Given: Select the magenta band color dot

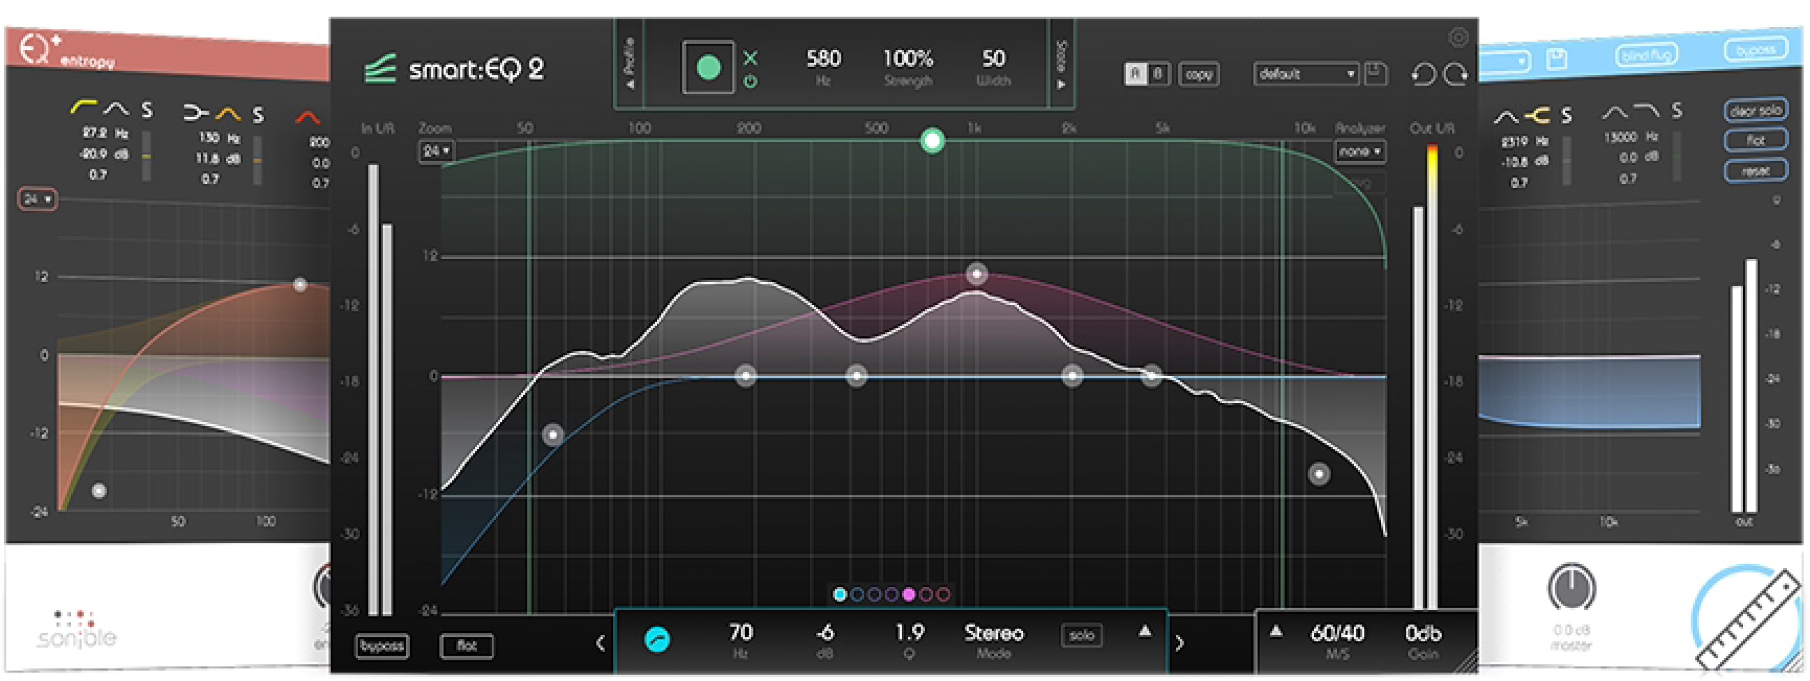Looking at the screenshot, I should (x=909, y=595).
